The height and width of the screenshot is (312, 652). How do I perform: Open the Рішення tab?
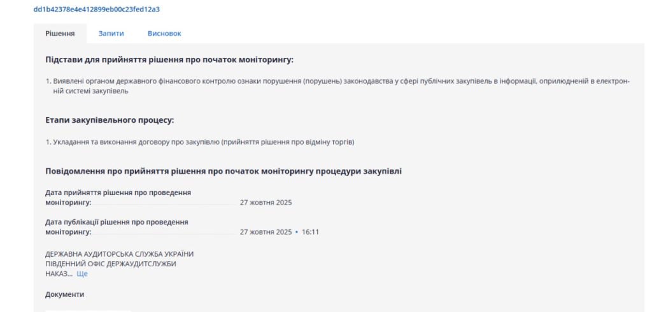pos(60,33)
